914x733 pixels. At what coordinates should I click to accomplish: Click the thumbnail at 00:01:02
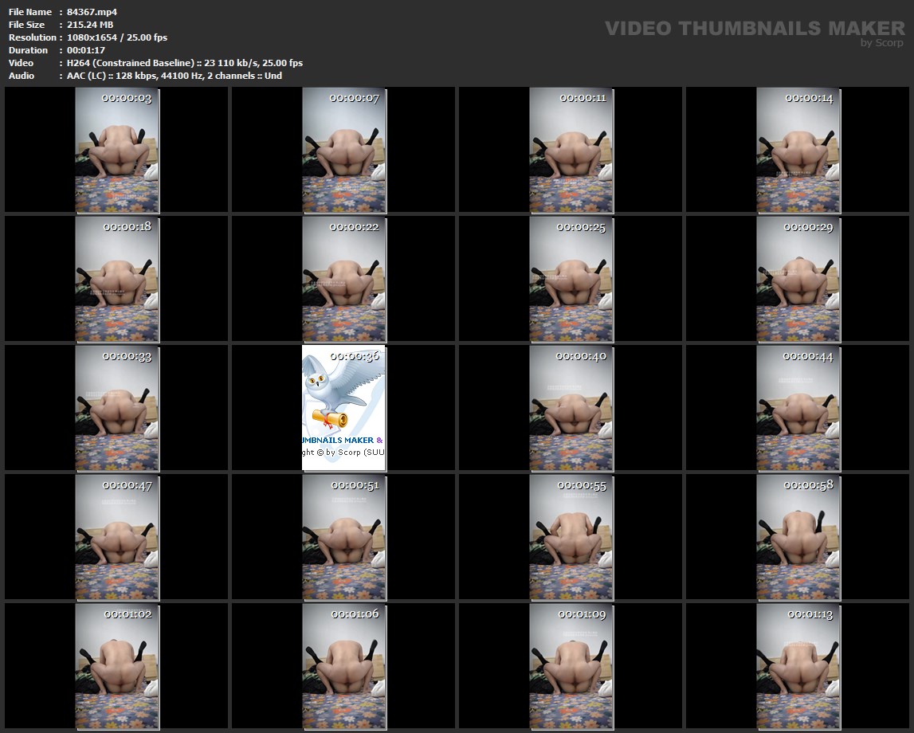coord(117,667)
